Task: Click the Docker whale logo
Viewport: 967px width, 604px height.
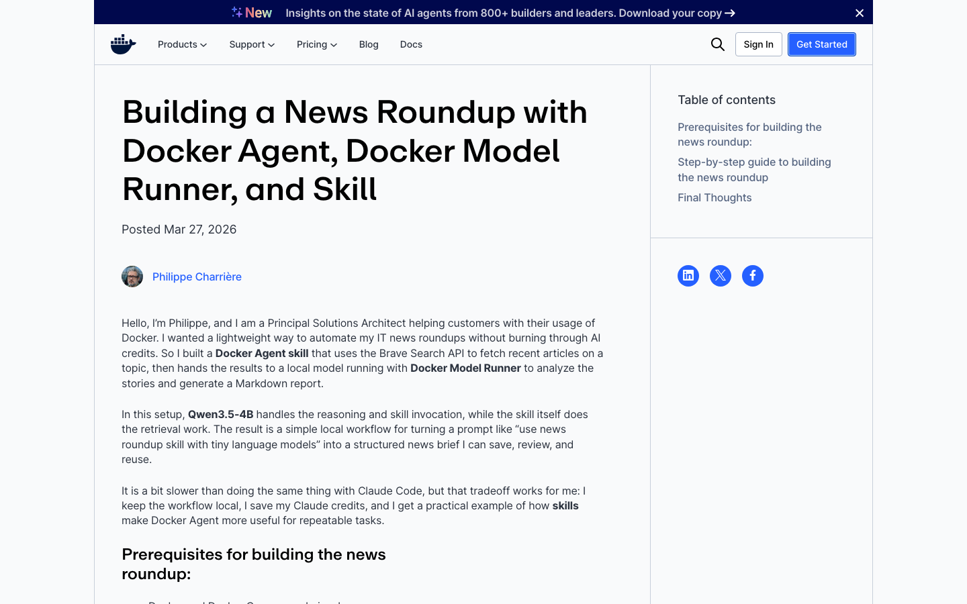Action: pos(124,44)
